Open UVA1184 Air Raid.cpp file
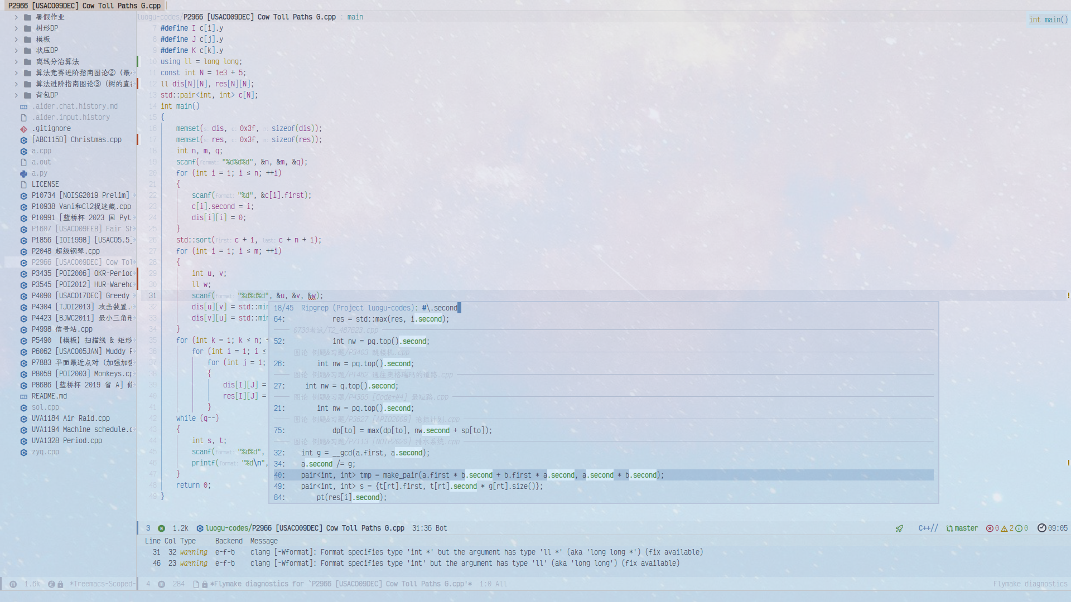Image resolution: width=1071 pixels, height=602 pixels. [x=70, y=419]
